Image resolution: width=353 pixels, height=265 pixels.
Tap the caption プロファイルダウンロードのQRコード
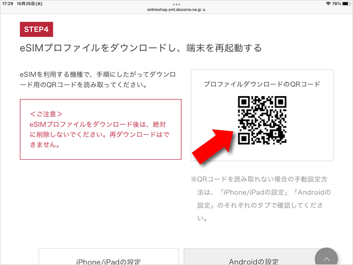[262, 84]
